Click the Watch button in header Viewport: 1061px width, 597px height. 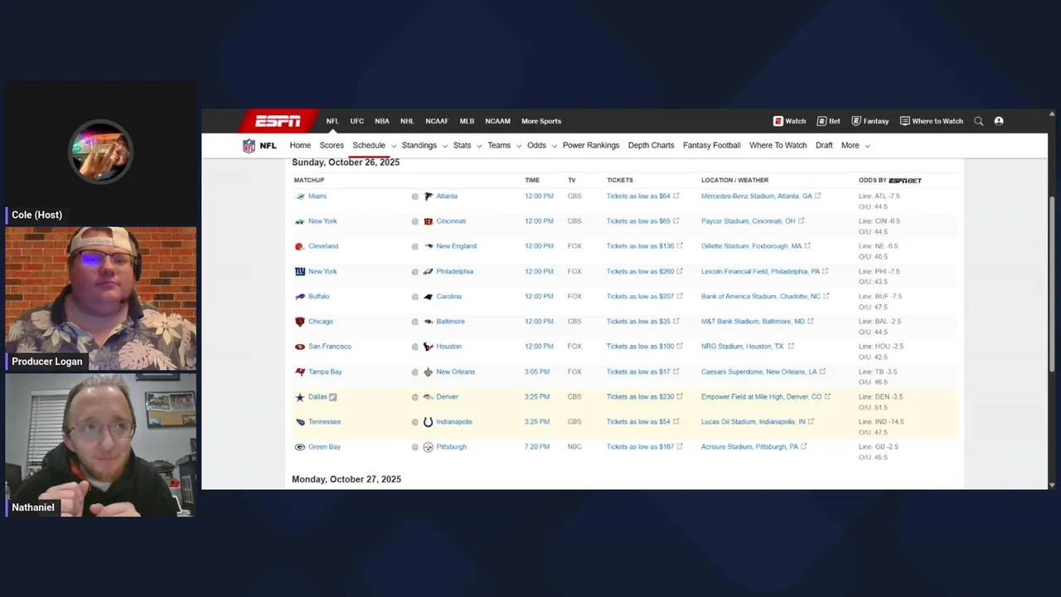click(790, 121)
